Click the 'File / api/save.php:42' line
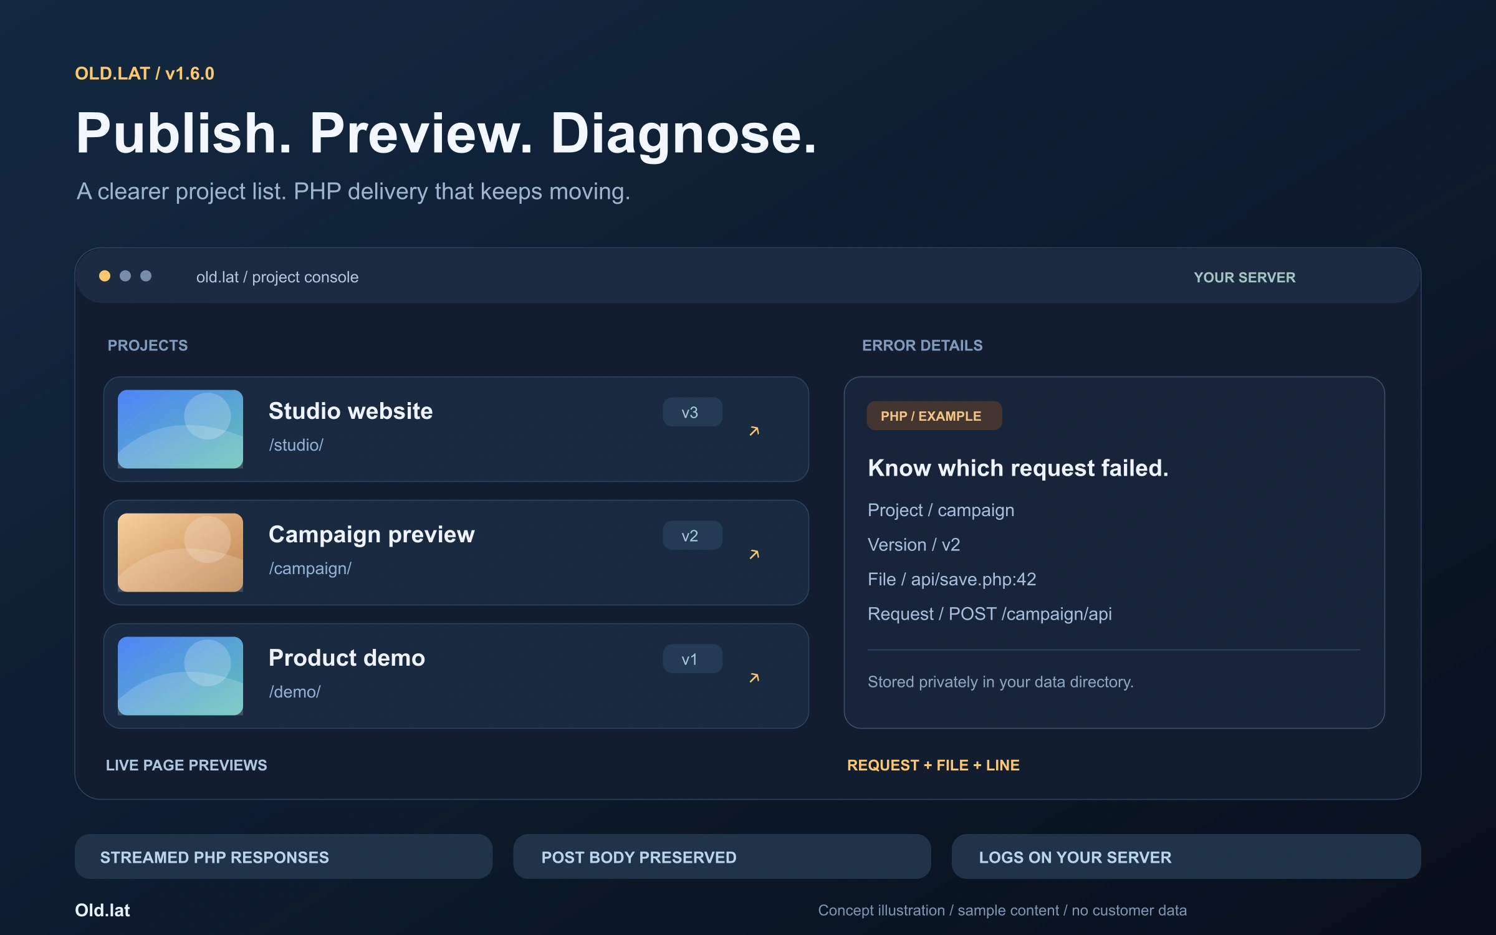1496x935 pixels. pos(952,579)
